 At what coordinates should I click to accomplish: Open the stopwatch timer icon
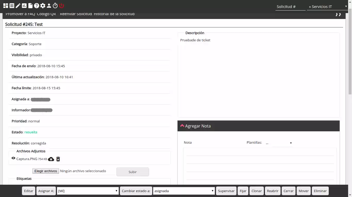[55, 5]
